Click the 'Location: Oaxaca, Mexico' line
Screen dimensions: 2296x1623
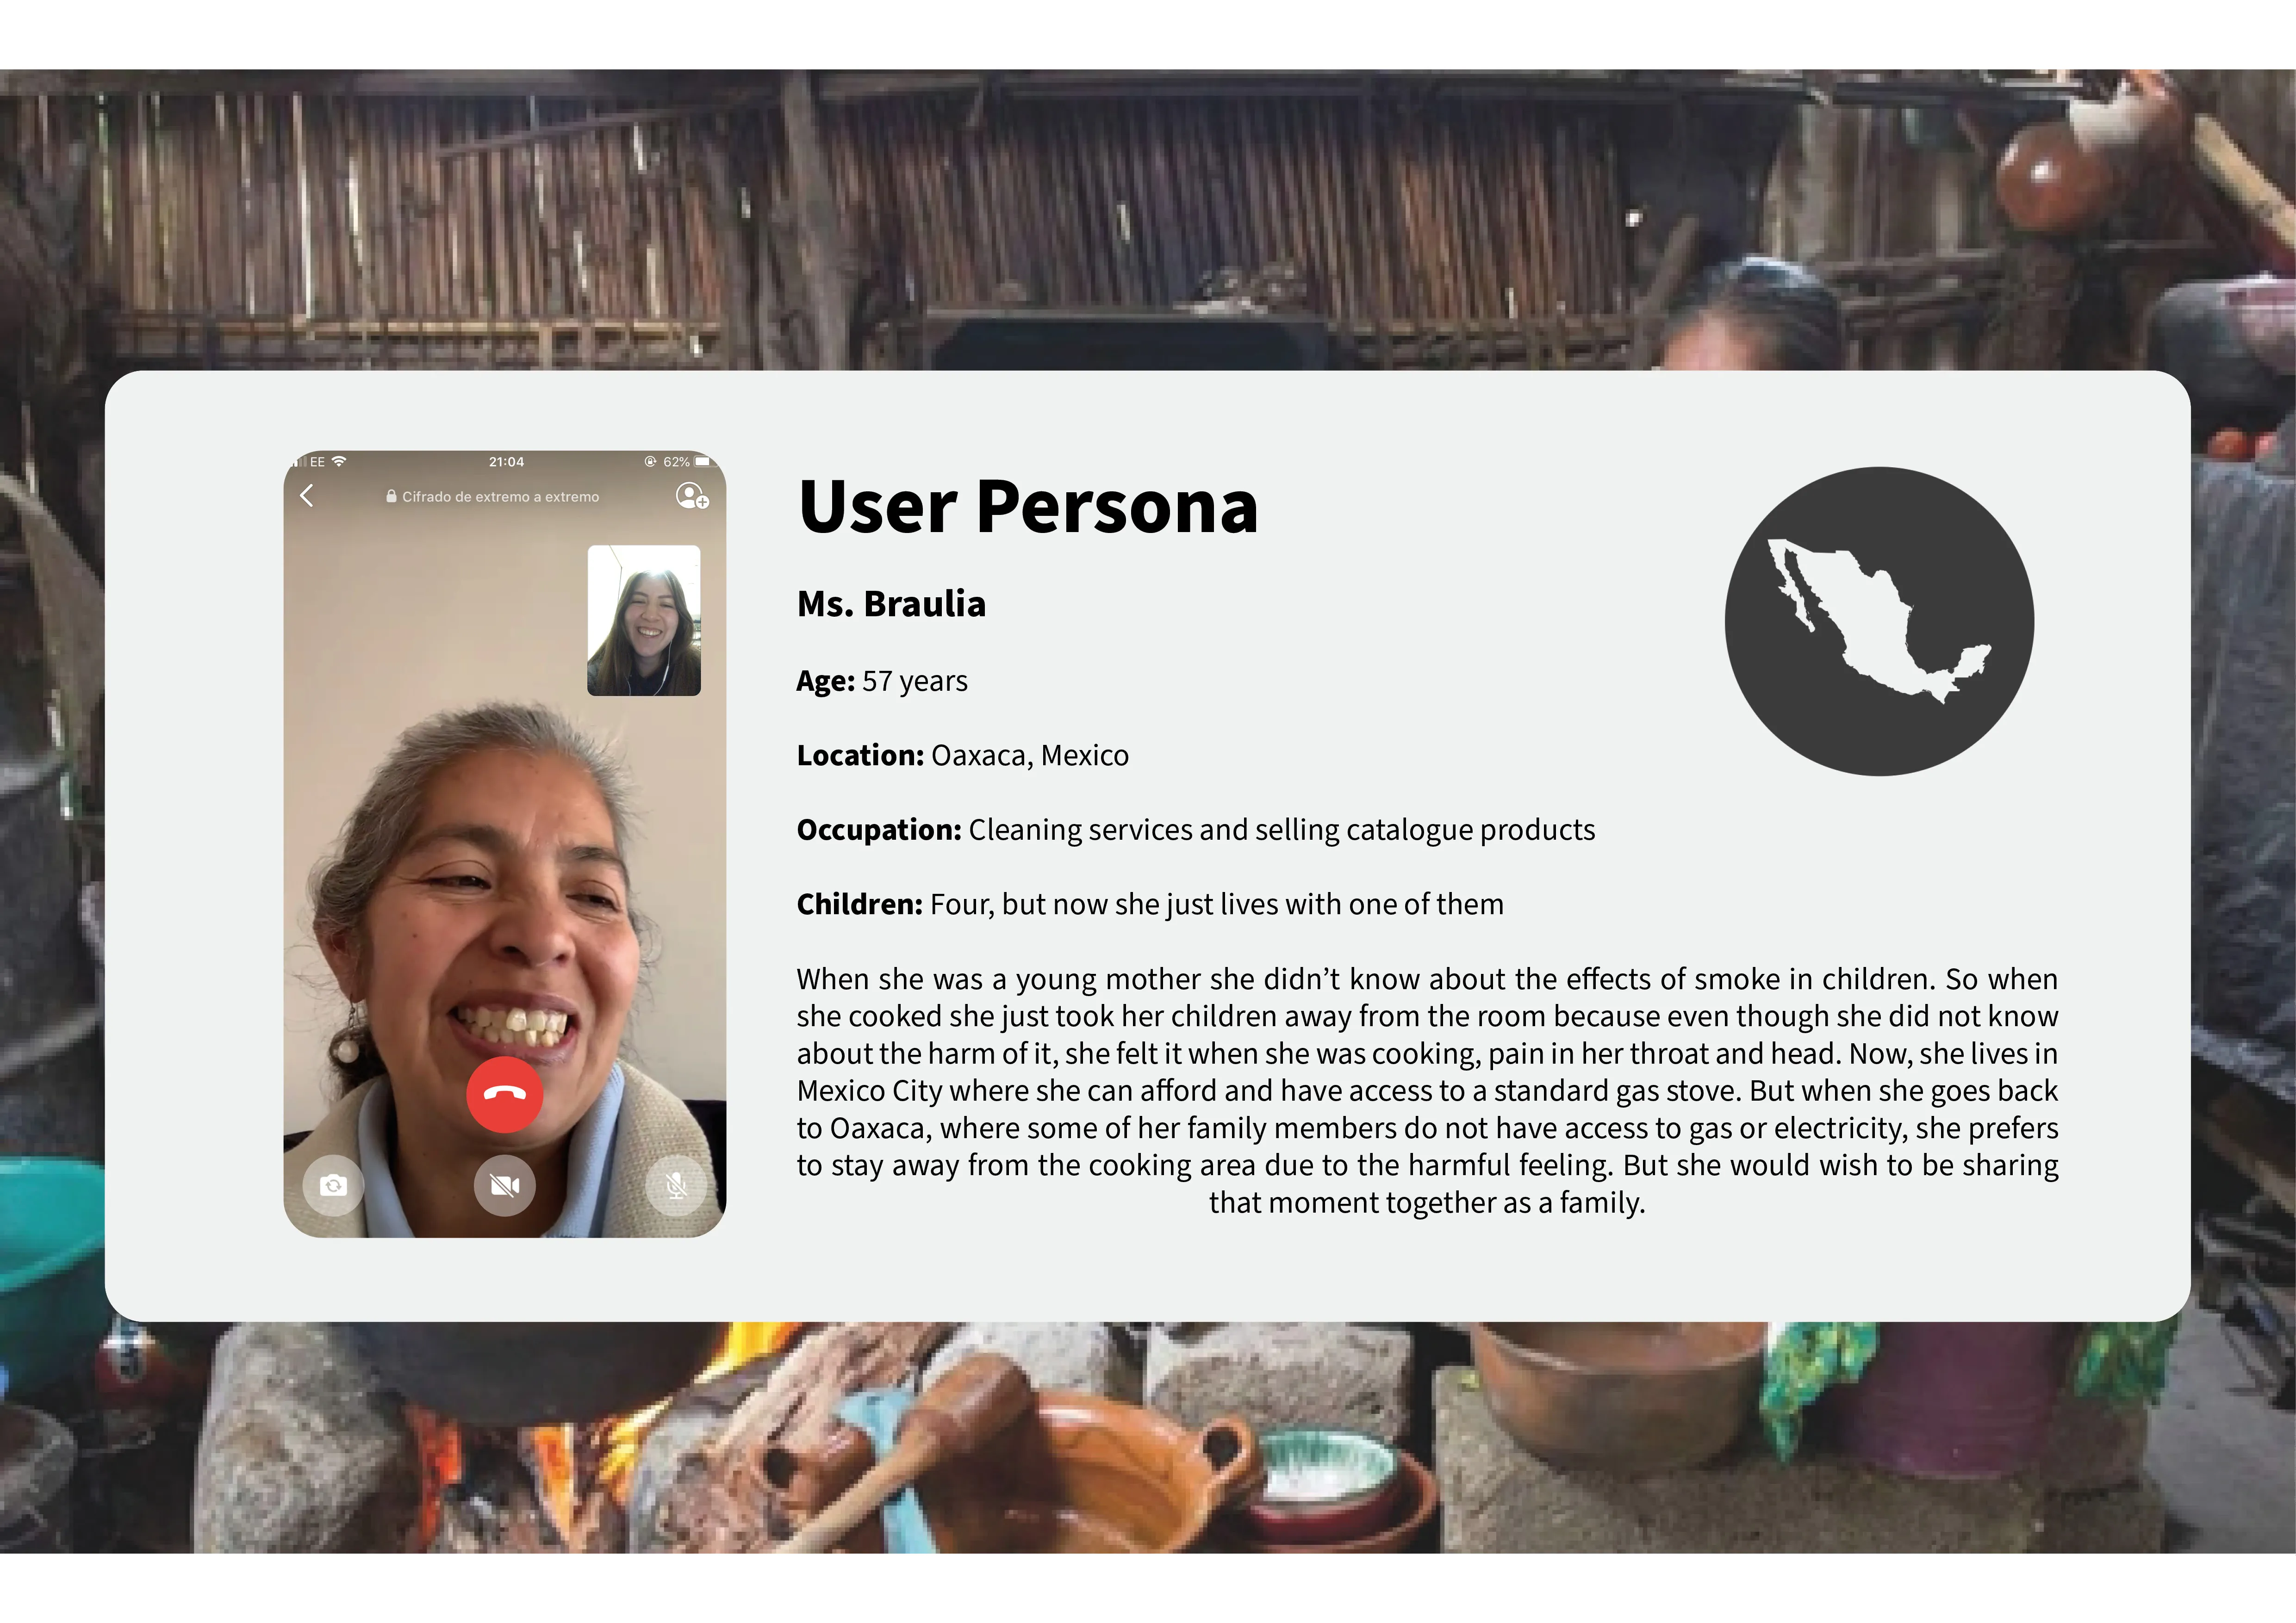pyautogui.click(x=963, y=756)
